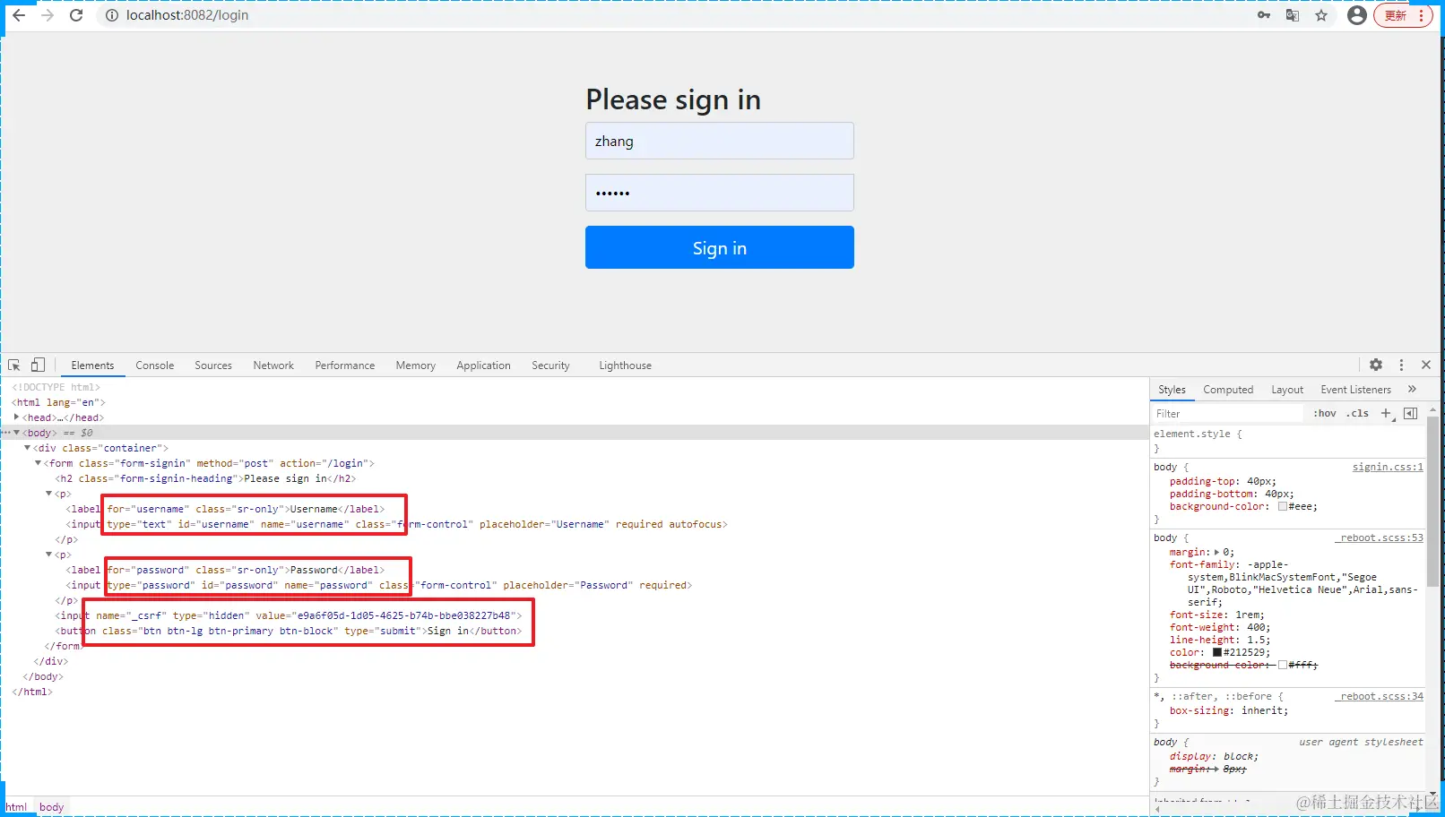
Task: Toggle the :hov element state panel
Action: point(1325,413)
